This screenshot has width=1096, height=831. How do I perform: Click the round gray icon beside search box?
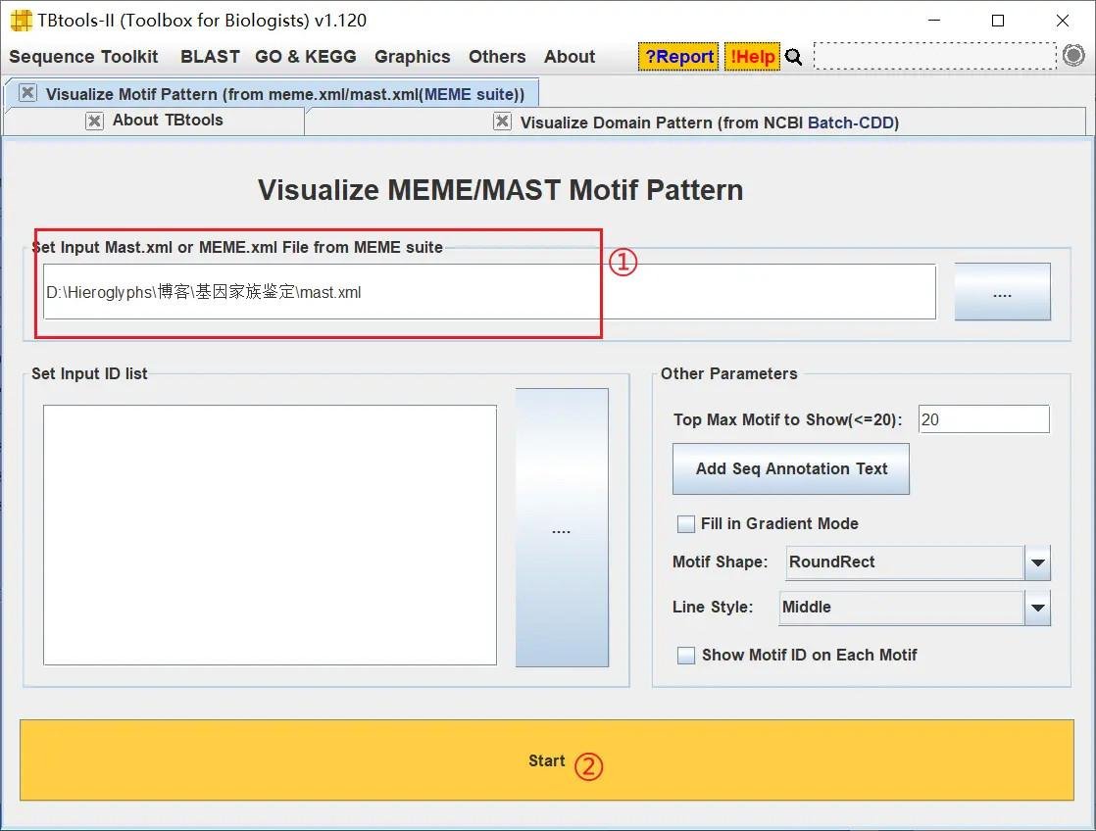tap(1072, 55)
